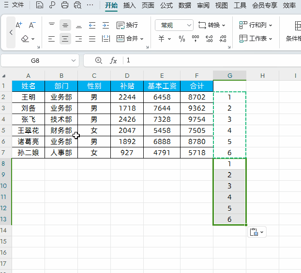Increase font size with the A+ icon
Screen dimensions: 301x273
coord(19,25)
